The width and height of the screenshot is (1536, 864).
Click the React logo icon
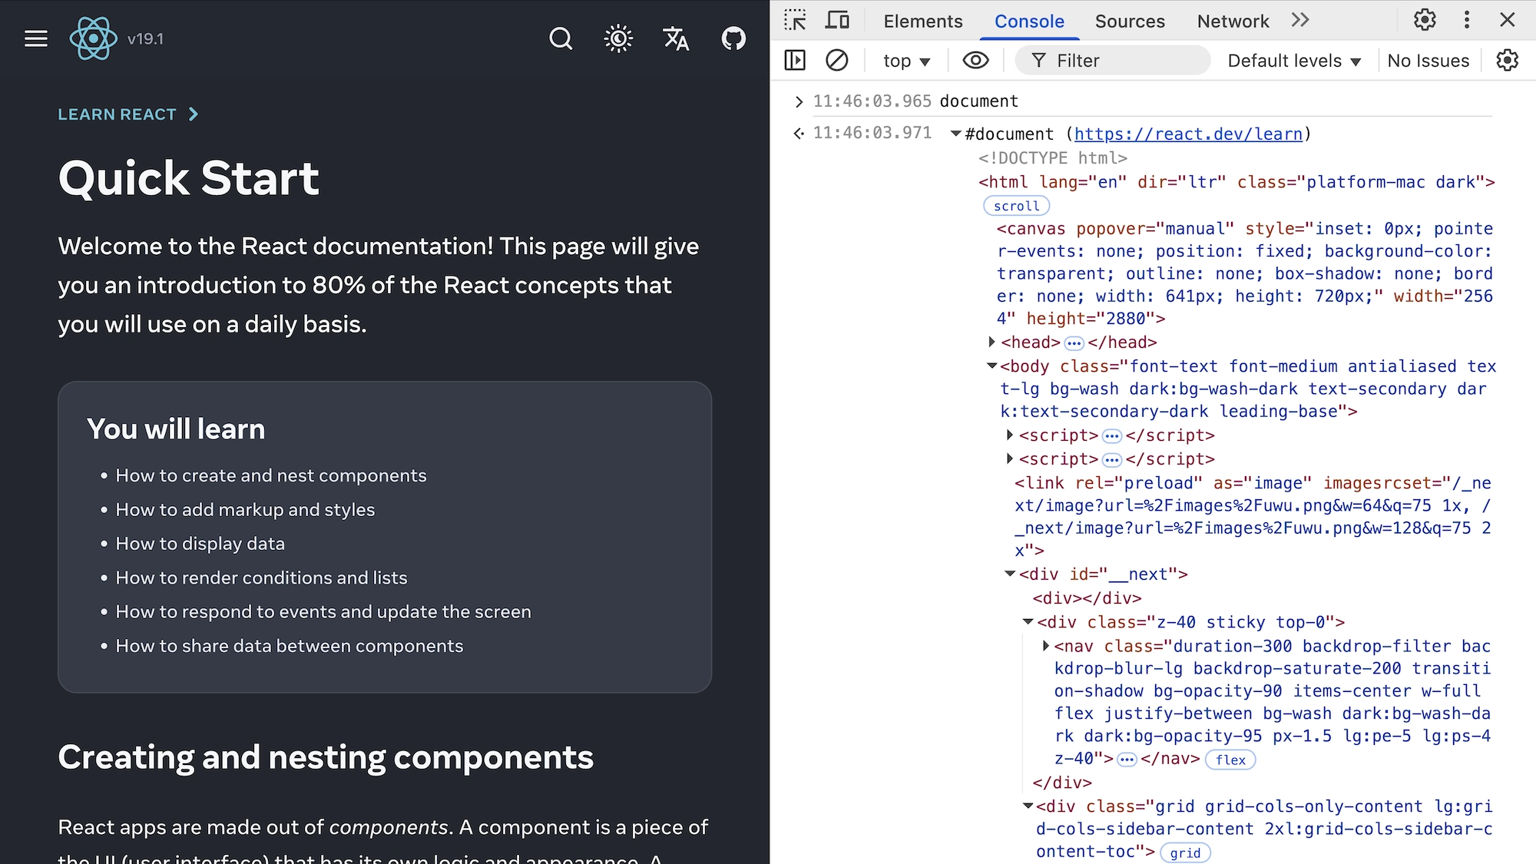pos(93,38)
